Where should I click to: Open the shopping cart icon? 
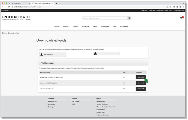pyautogui.click(x=182, y=18)
